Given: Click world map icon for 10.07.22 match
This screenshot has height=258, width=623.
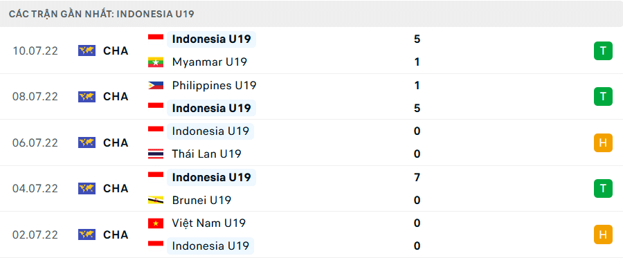Looking at the screenshot, I should click(x=87, y=50).
